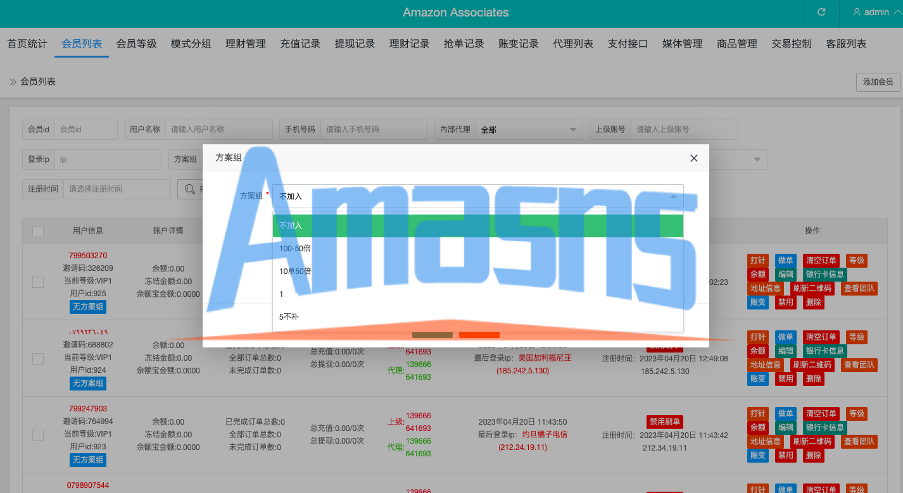
Task: Open the 注册时间 date picker field
Action: 117,189
